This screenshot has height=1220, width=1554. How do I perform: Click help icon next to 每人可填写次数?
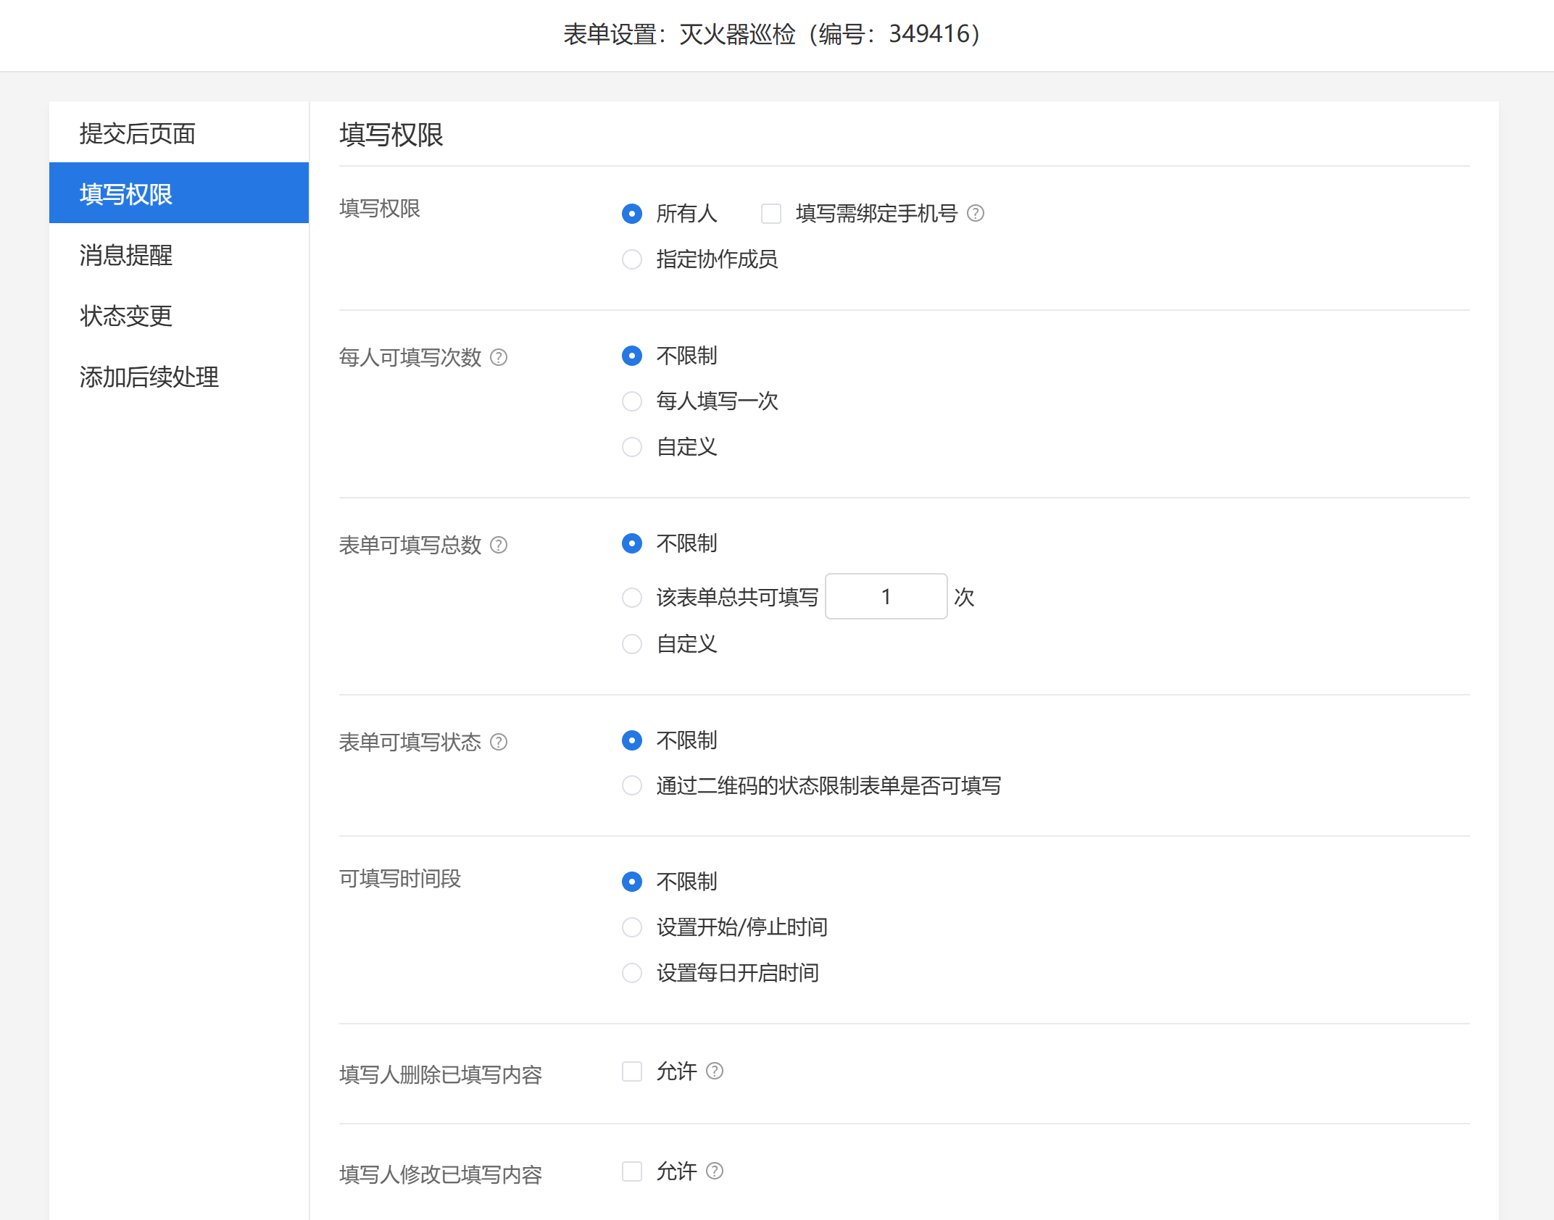pyautogui.click(x=499, y=357)
